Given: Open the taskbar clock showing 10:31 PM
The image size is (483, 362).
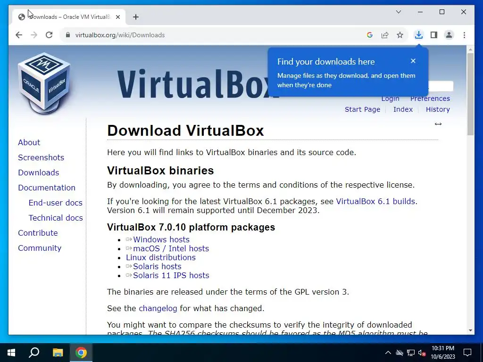Looking at the screenshot, I should pyautogui.click(x=442, y=353).
